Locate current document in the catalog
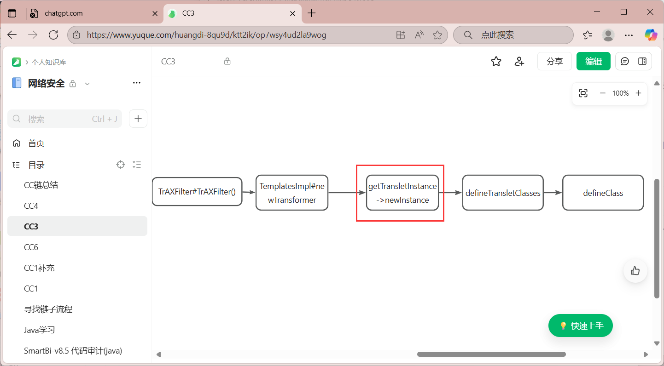This screenshot has width=664, height=366. (121, 165)
